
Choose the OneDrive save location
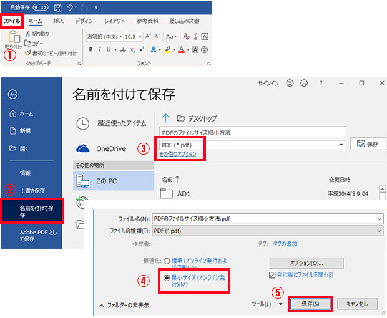pyautogui.click(x=101, y=148)
